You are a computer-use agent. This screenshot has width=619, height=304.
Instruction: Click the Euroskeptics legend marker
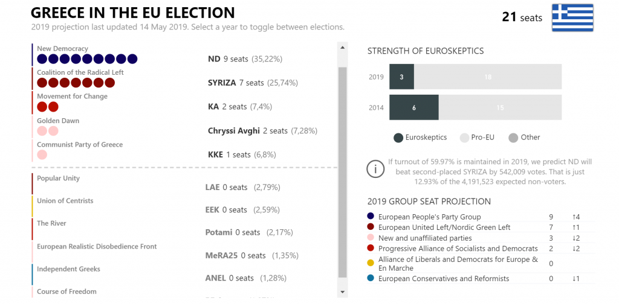[x=398, y=138]
